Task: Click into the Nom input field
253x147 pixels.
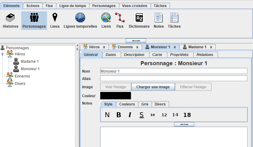Action: click(x=174, y=71)
